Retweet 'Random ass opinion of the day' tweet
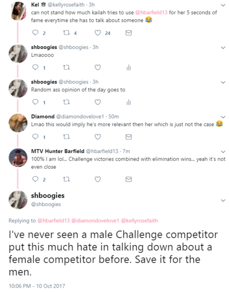The image size is (229, 292). [66, 102]
